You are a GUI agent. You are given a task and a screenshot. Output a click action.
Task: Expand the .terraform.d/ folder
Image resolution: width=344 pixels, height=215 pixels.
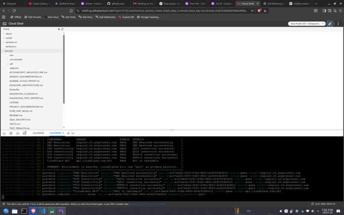point(3,42)
